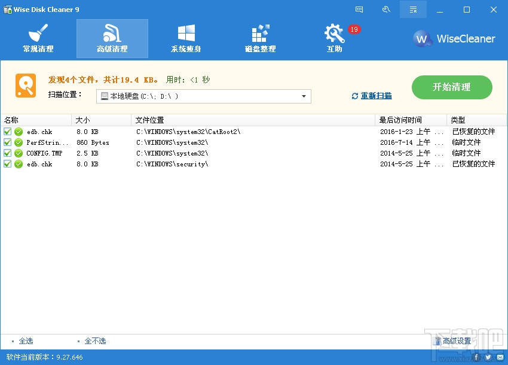Open the support wrench icon in title bar
Image resolution: width=508 pixels, height=365 pixels.
[386, 9]
